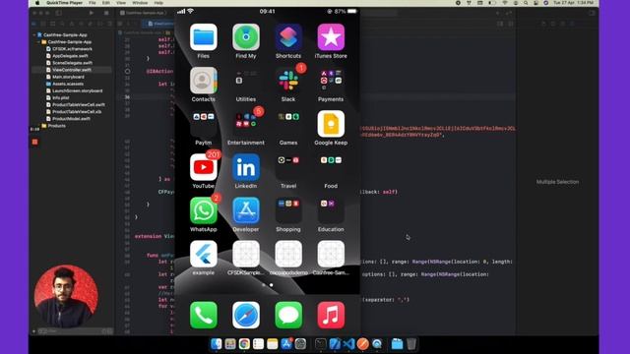
Task: Open the Entertainment folder
Action: [x=246, y=124]
